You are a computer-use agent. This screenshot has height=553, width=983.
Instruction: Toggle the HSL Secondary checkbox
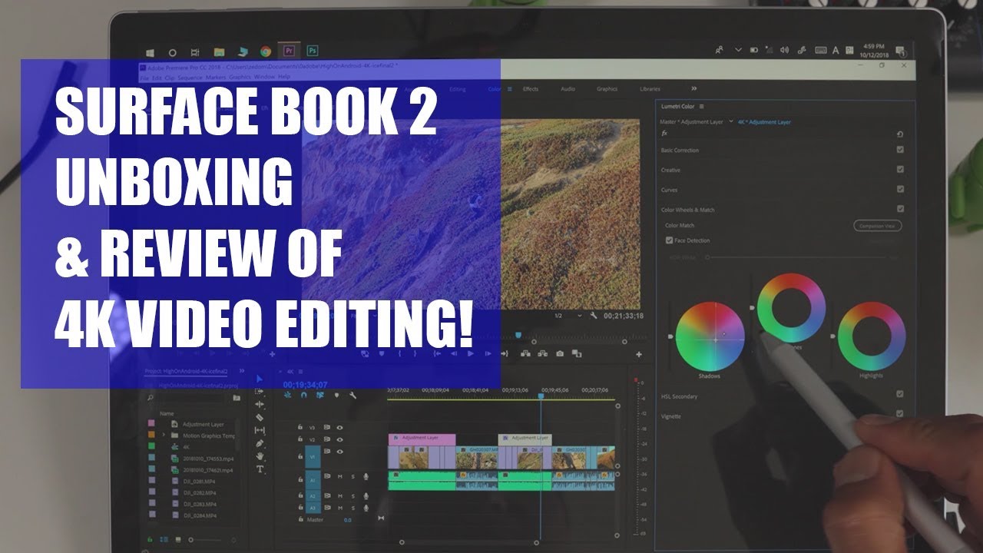(900, 394)
